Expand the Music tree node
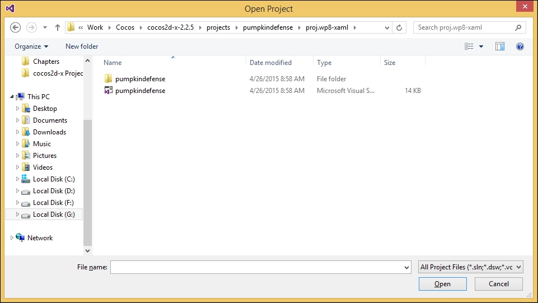The width and height of the screenshot is (538, 303). click(17, 144)
